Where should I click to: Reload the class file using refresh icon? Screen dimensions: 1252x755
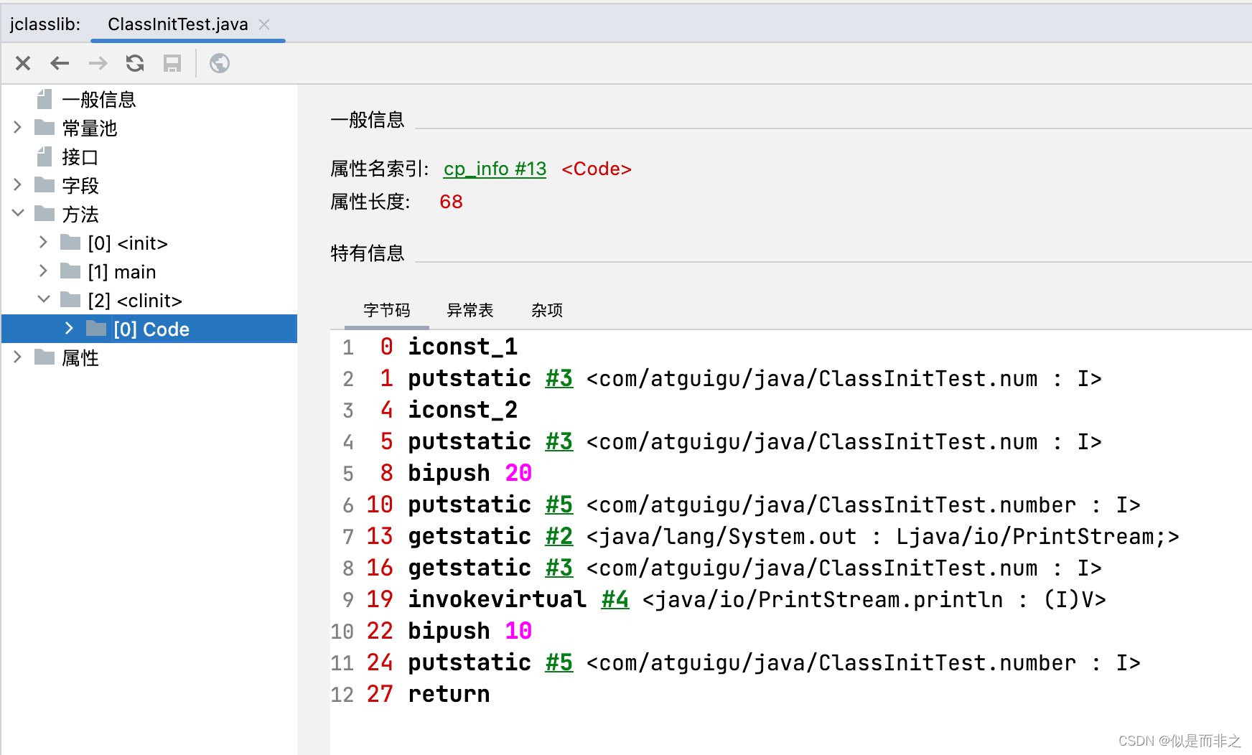pos(135,63)
